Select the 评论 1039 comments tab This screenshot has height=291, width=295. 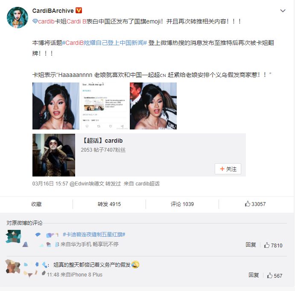pyautogui.click(x=182, y=204)
